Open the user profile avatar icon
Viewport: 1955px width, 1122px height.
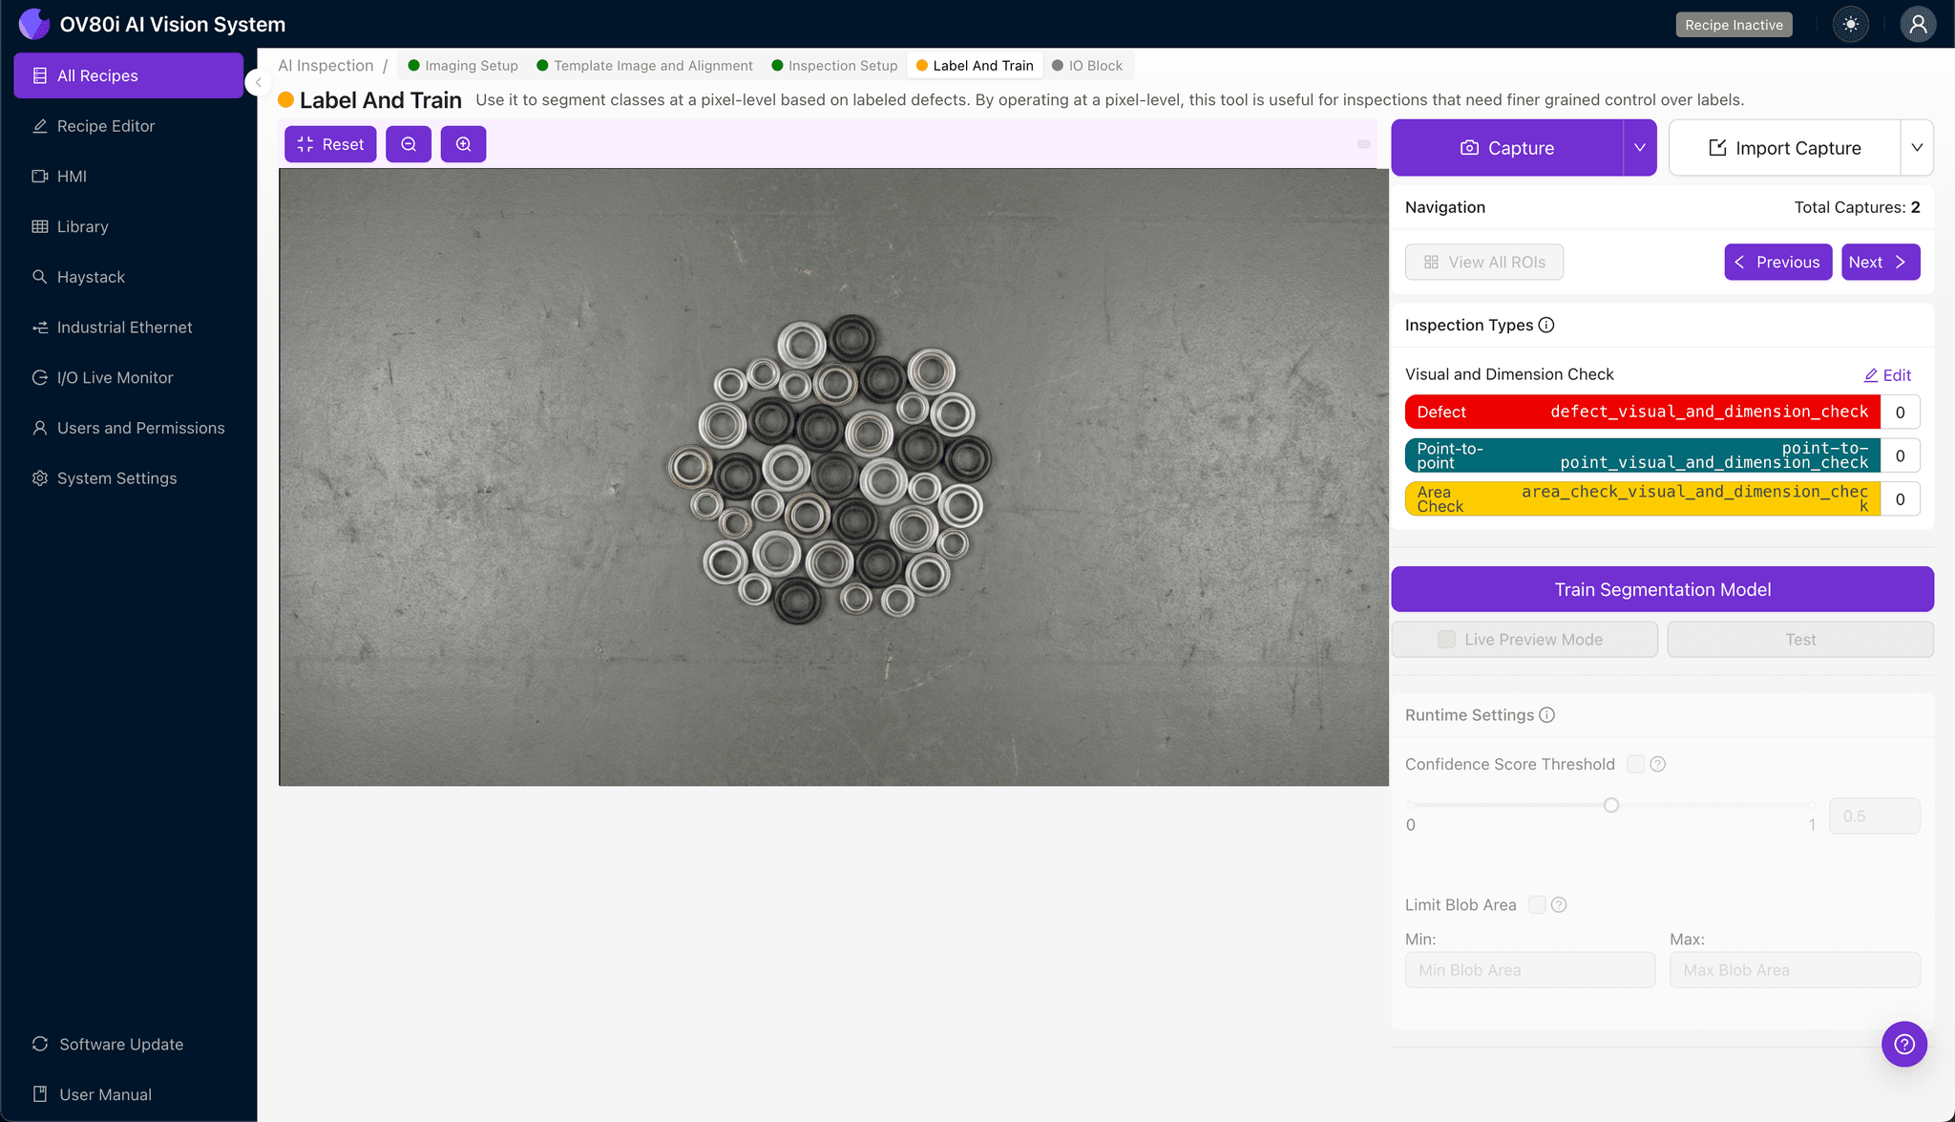(1917, 25)
